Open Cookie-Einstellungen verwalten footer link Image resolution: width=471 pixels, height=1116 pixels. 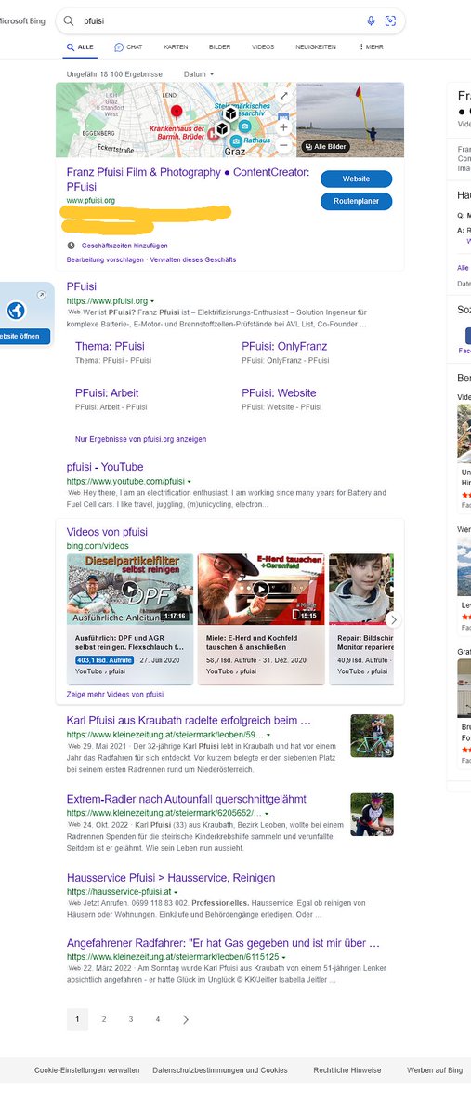pyautogui.click(x=87, y=1070)
